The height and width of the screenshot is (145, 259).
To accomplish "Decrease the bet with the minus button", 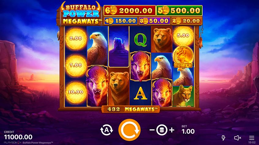I will tap(152, 130).
